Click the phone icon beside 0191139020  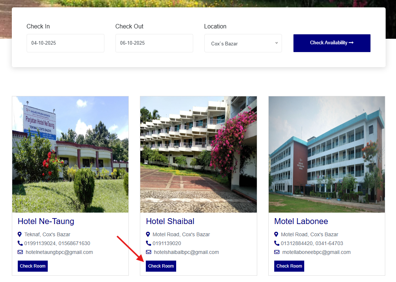[148, 243]
